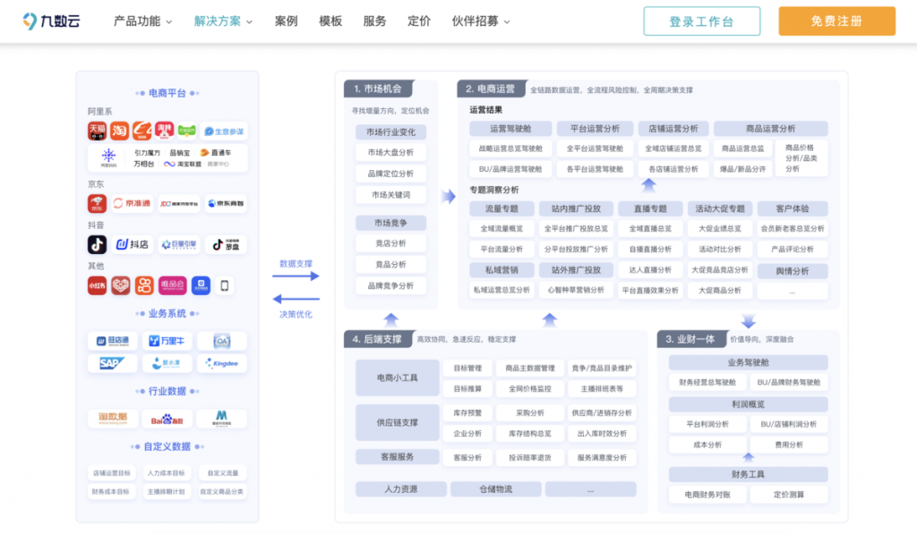
Task: Click the 京准通 item under 京东
Action: click(x=133, y=204)
